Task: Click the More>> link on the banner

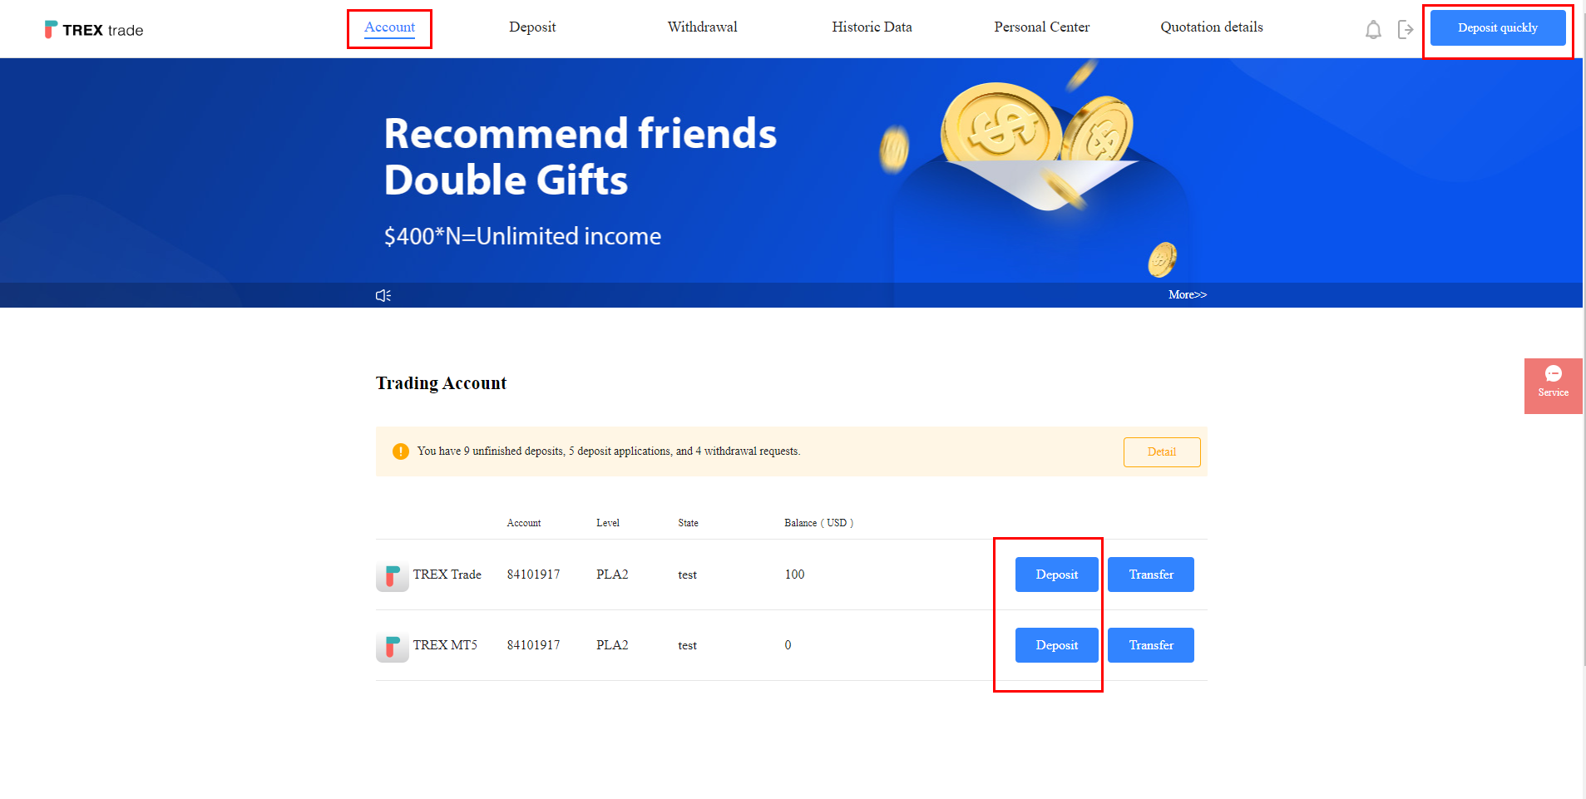Action: coord(1188,294)
